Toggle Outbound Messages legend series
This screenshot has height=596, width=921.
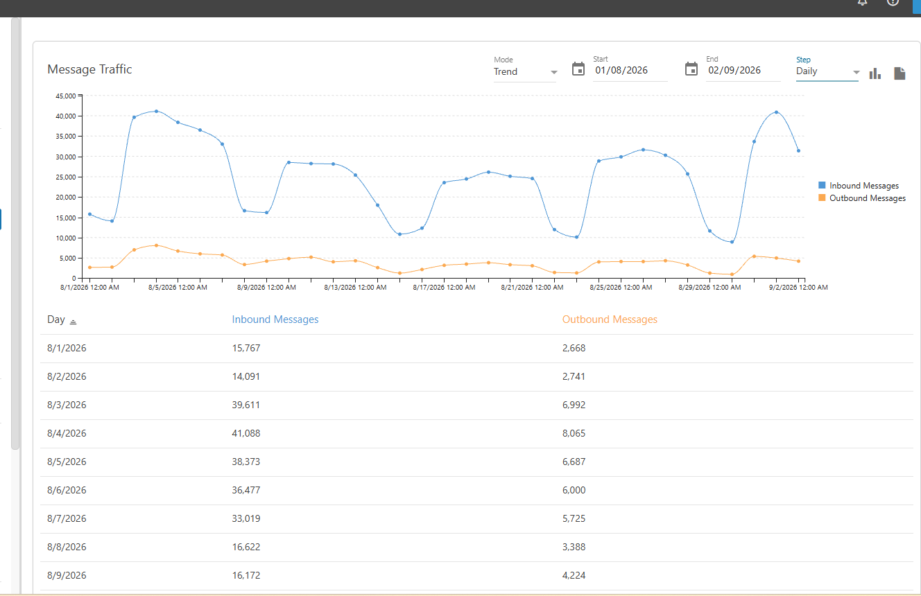[862, 198]
